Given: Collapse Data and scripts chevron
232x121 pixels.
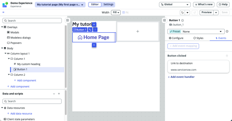Looking at the screenshot, I should point(54,94).
